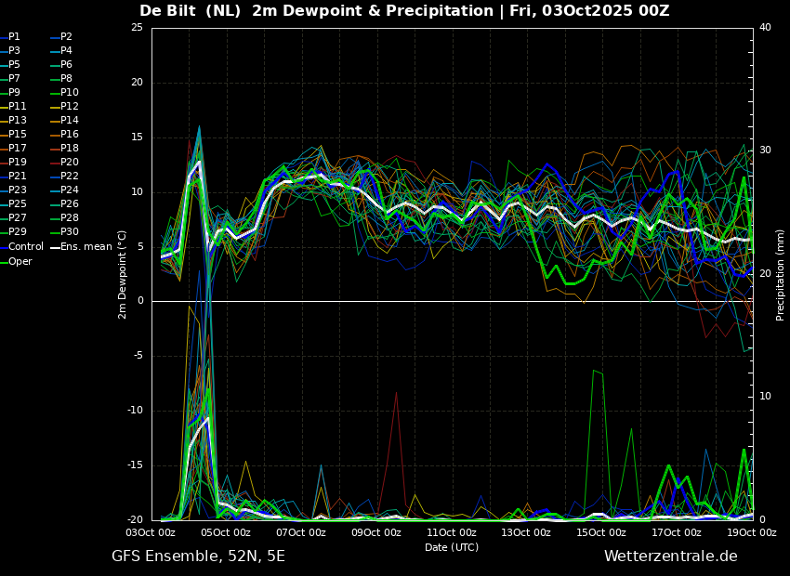Click the P1 legend entry
This screenshot has width=790, height=576.
click(x=10, y=37)
